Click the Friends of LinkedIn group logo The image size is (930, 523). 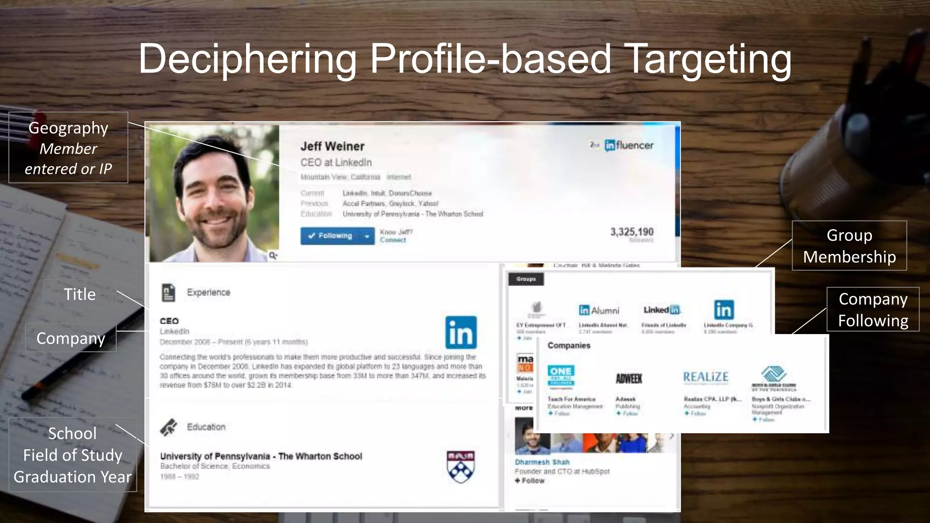click(661, 310)
